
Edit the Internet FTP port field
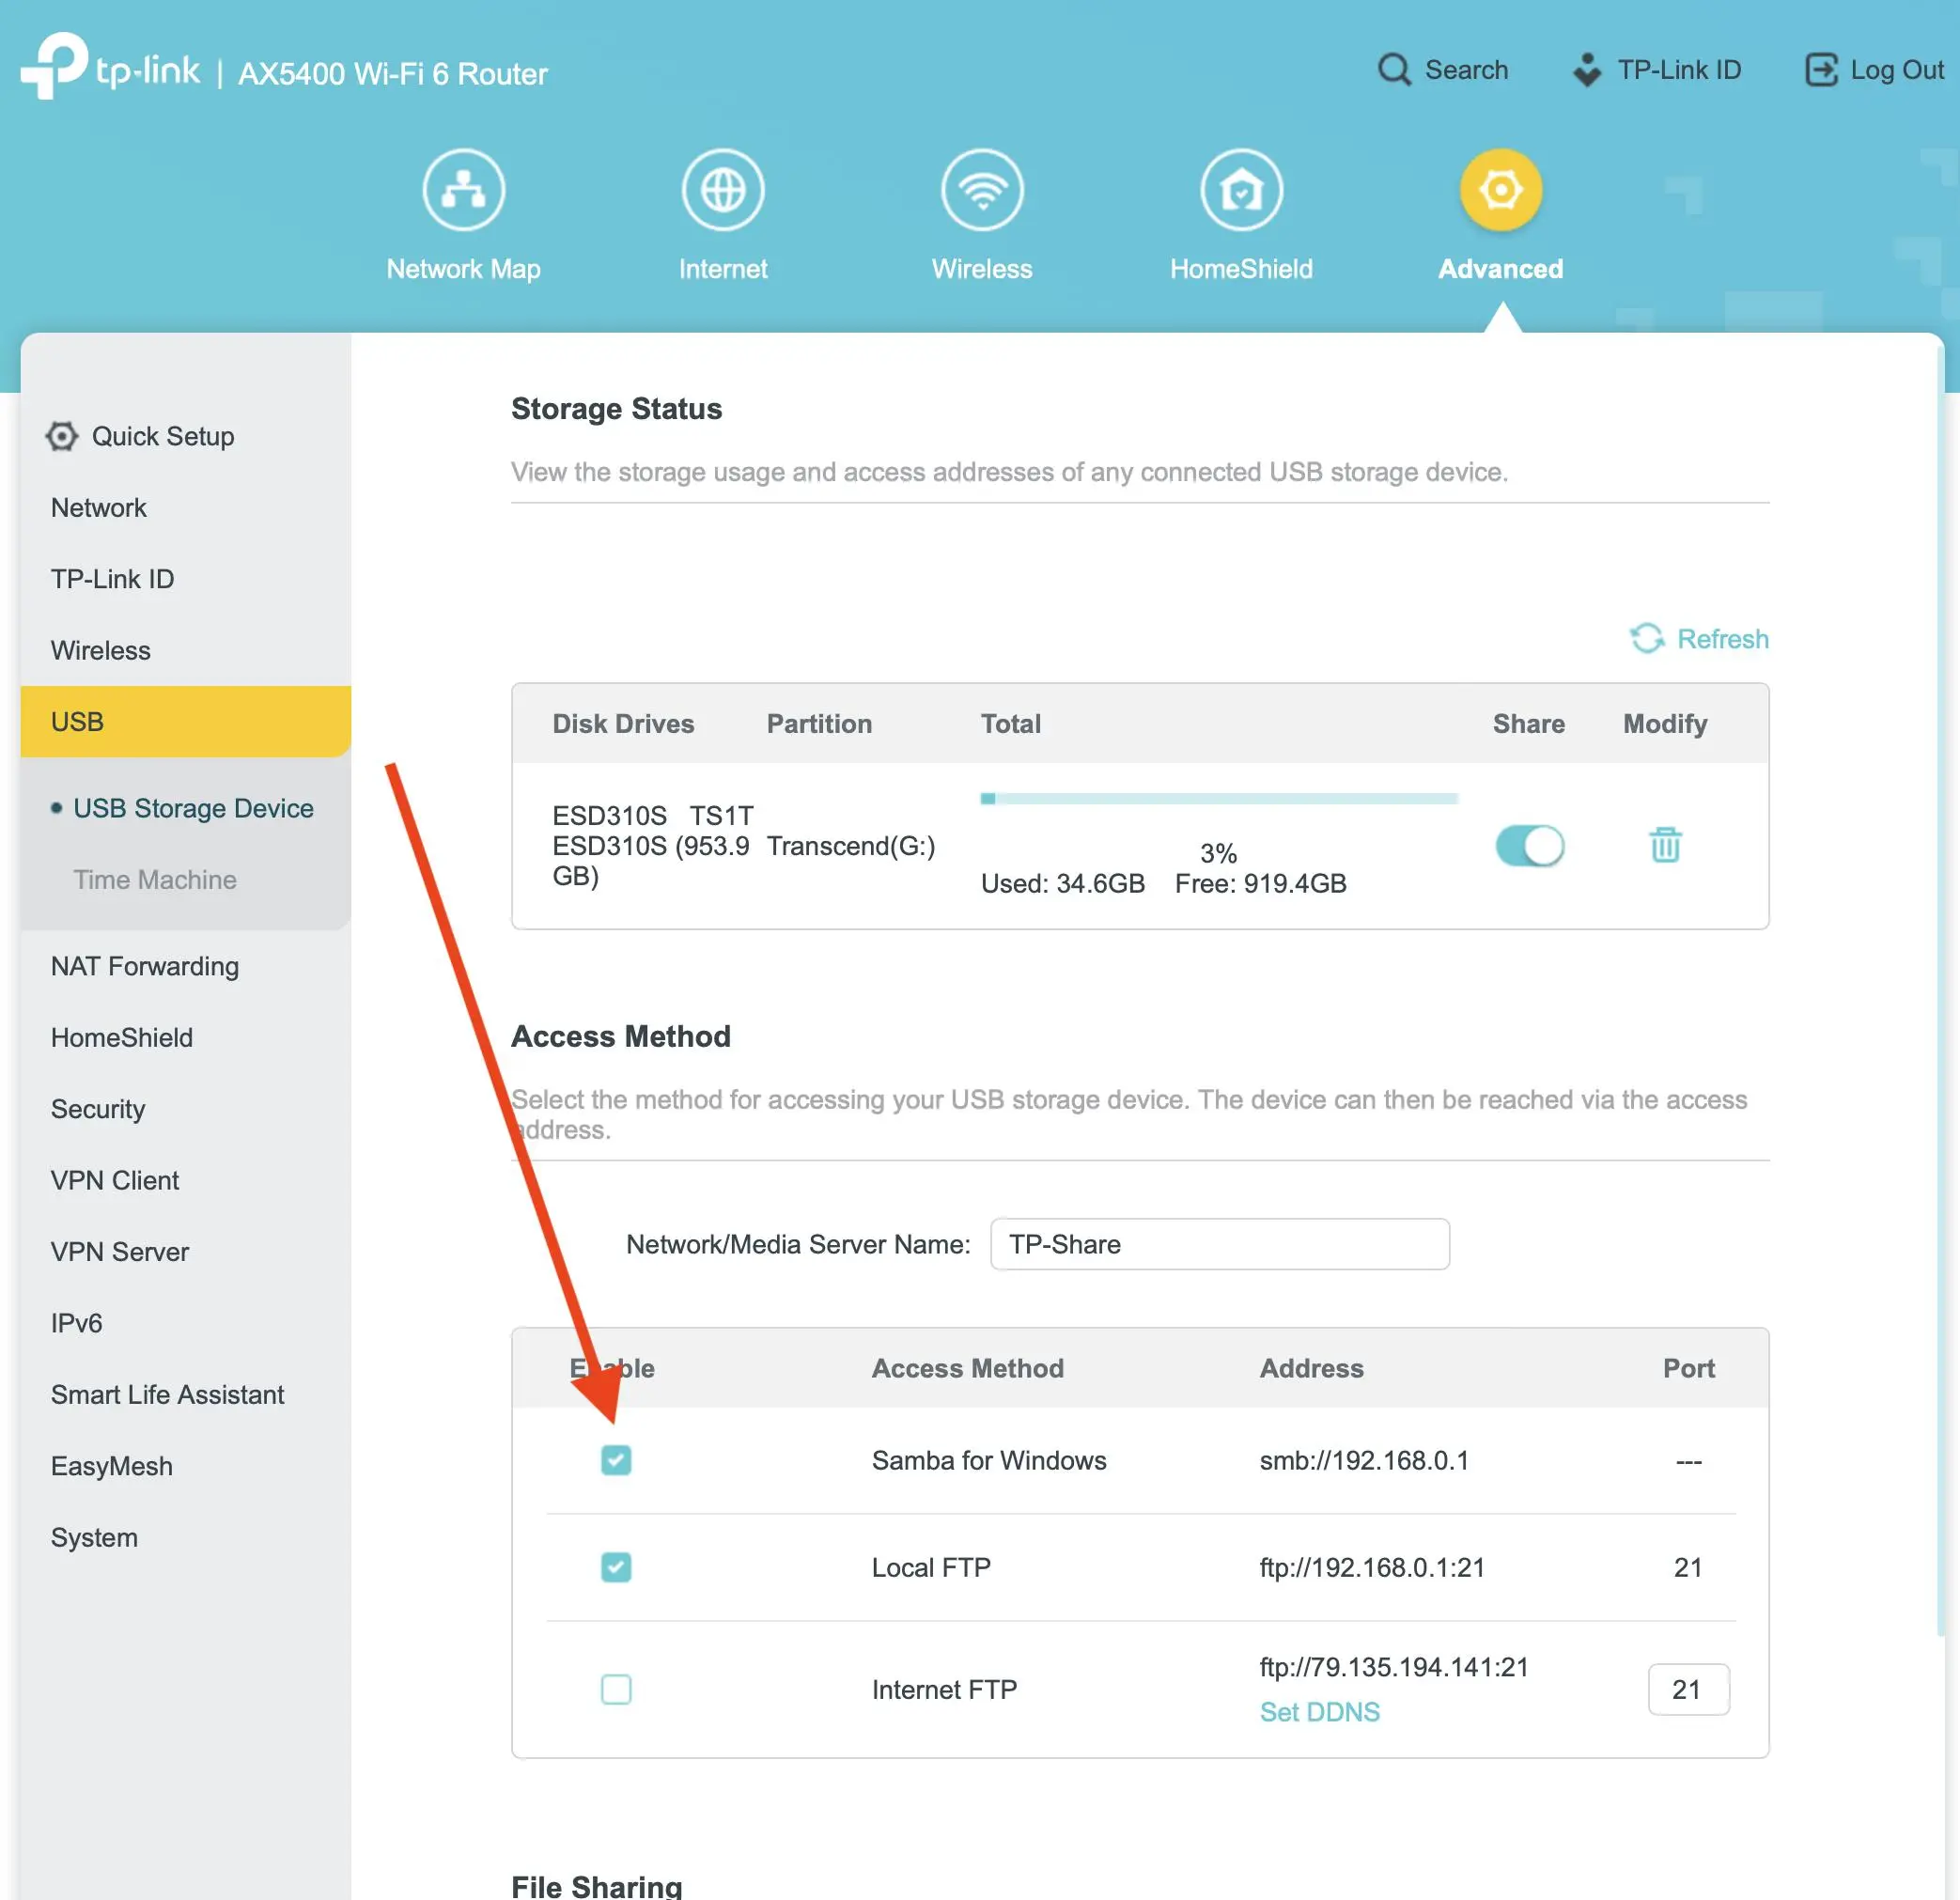coord(1688,1689)
